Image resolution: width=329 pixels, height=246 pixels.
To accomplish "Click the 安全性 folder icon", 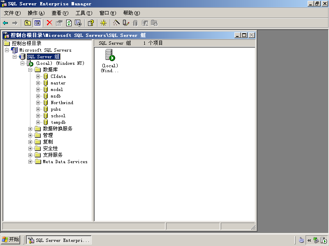I will 37,148.
